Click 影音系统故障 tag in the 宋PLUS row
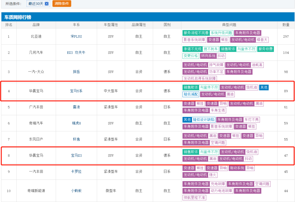The width and height of the screenshot is (295, 202). (x=194, y=40)
